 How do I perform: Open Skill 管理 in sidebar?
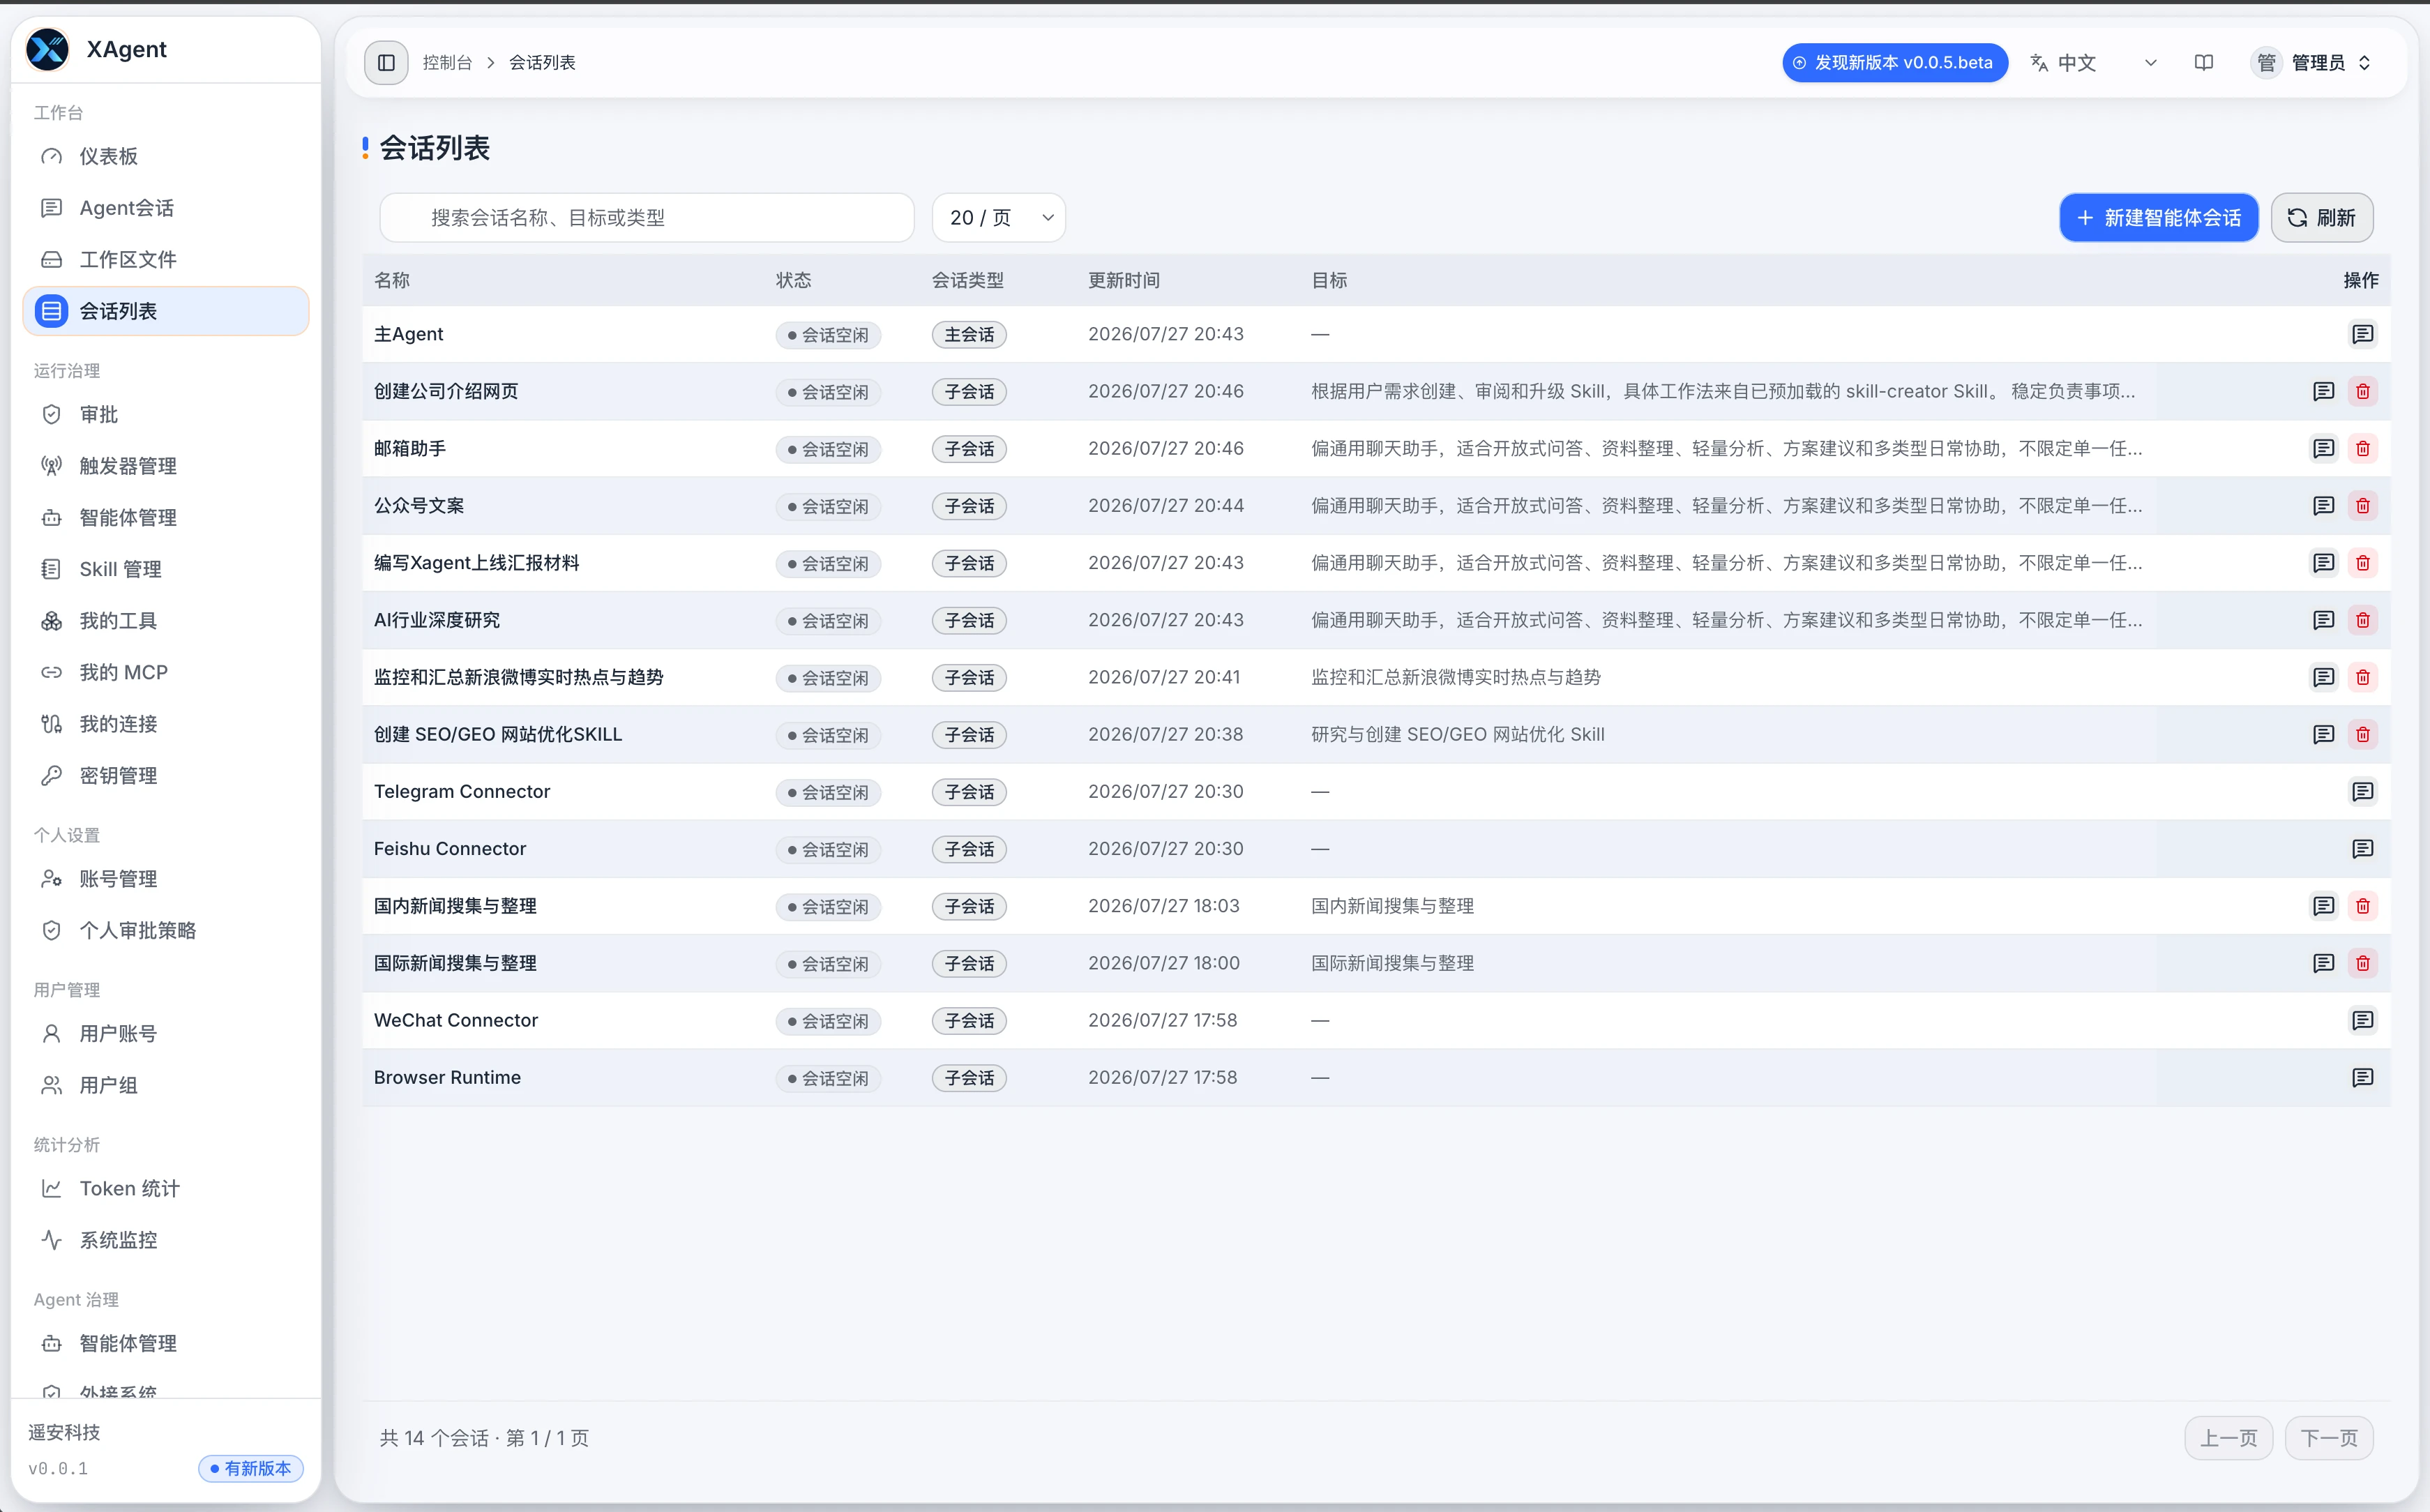tap(165, 569)
